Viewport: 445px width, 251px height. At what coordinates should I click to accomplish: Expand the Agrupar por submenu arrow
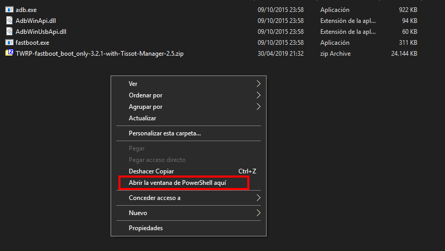[258, 107]
